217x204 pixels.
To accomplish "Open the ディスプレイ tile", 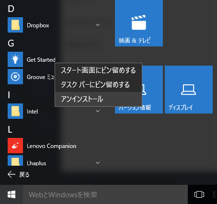I will click(189, 90).
